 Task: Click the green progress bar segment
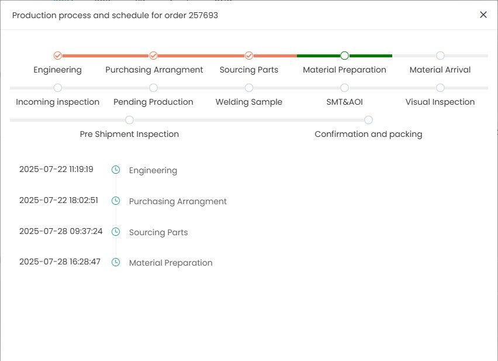345,56
